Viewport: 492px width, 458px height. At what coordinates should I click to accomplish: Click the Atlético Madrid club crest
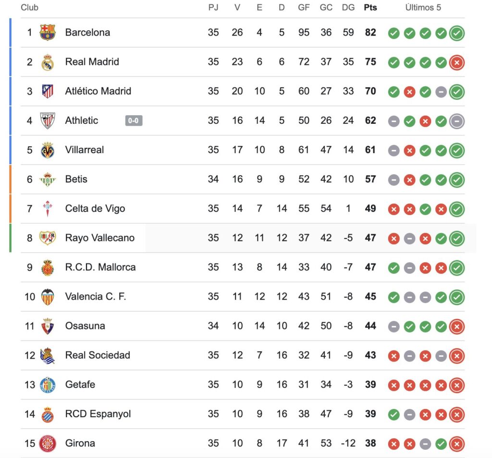48,91
